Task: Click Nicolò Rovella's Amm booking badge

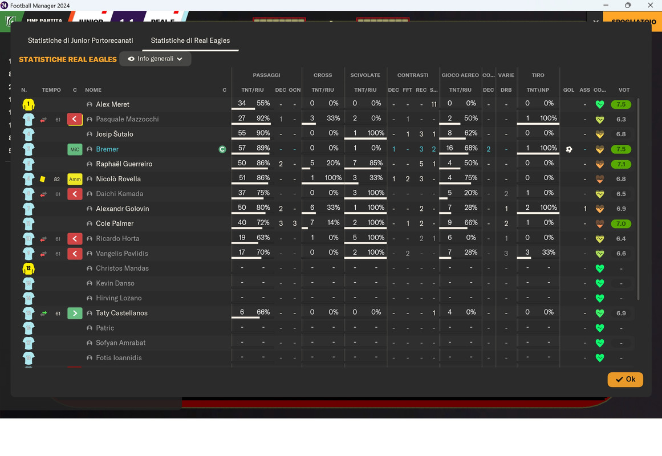Action: (x=75, y=179)
